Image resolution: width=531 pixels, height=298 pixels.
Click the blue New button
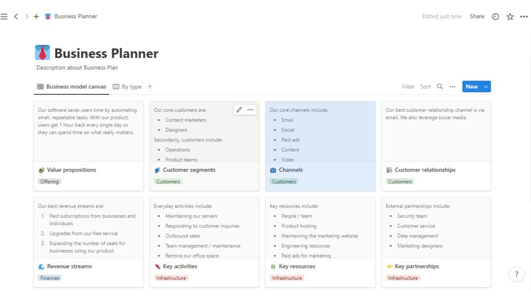[471, 86]
